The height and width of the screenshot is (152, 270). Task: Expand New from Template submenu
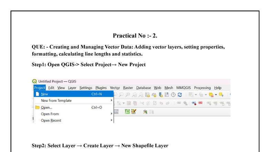click(74, 101)
